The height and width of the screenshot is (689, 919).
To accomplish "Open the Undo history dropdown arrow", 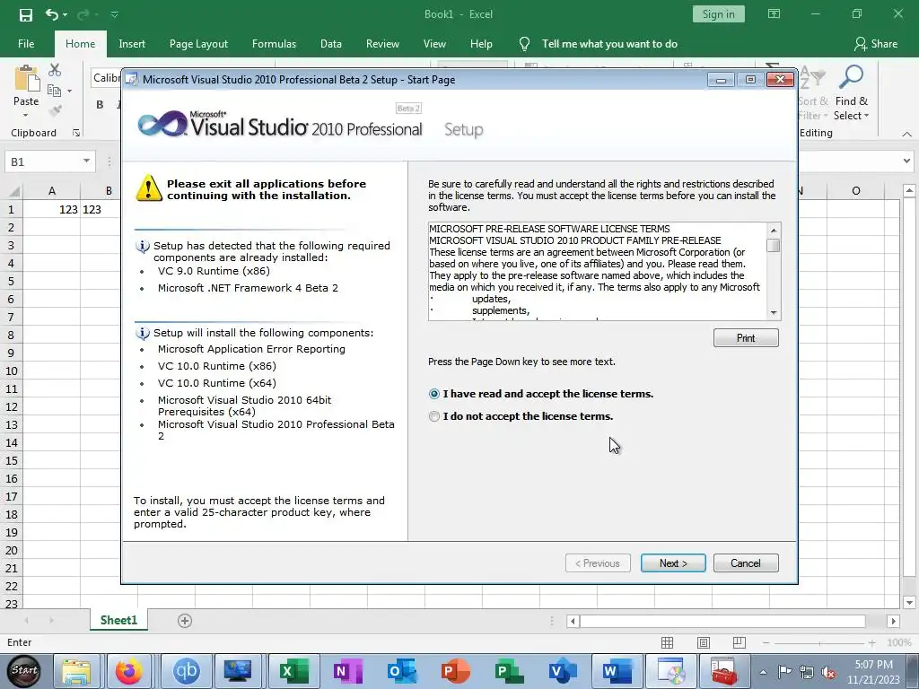I will click(65, 14).
